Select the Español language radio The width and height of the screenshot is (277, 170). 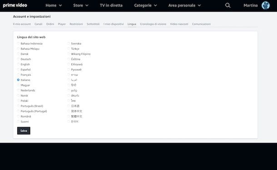pyautogui.click(x=18, y=70)
